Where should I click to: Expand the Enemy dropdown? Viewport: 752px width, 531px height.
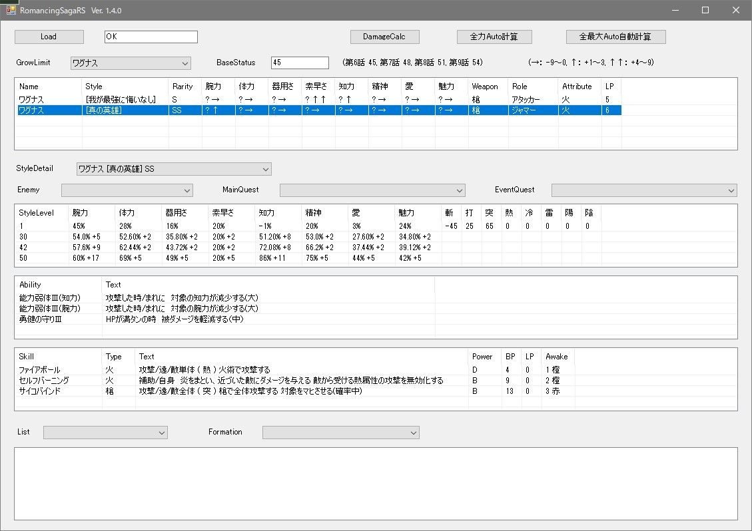point(127,190)
